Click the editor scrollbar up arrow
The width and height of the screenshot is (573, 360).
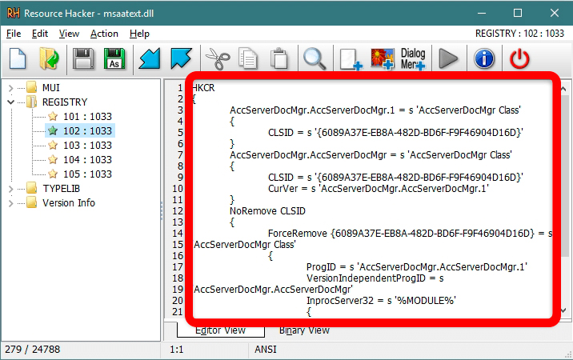coord(564,89)
